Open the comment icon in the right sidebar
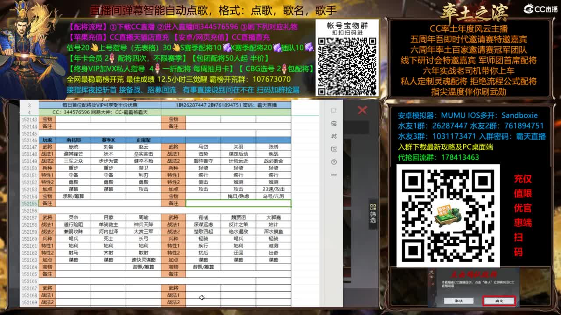This screenshot has height=315, width=561. tap(334, 111)
